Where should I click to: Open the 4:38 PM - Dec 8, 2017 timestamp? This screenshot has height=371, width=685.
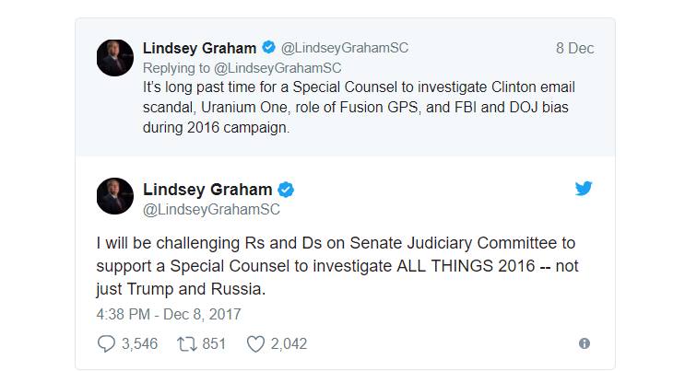tap(168, 314)
